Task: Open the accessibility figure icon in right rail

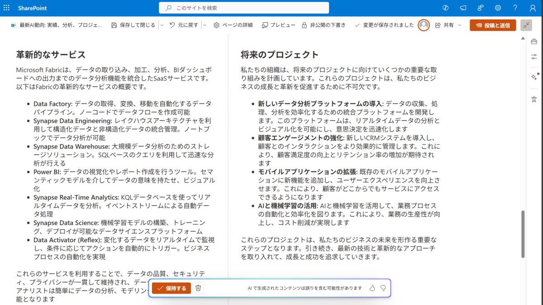Action: coord(534,99)
